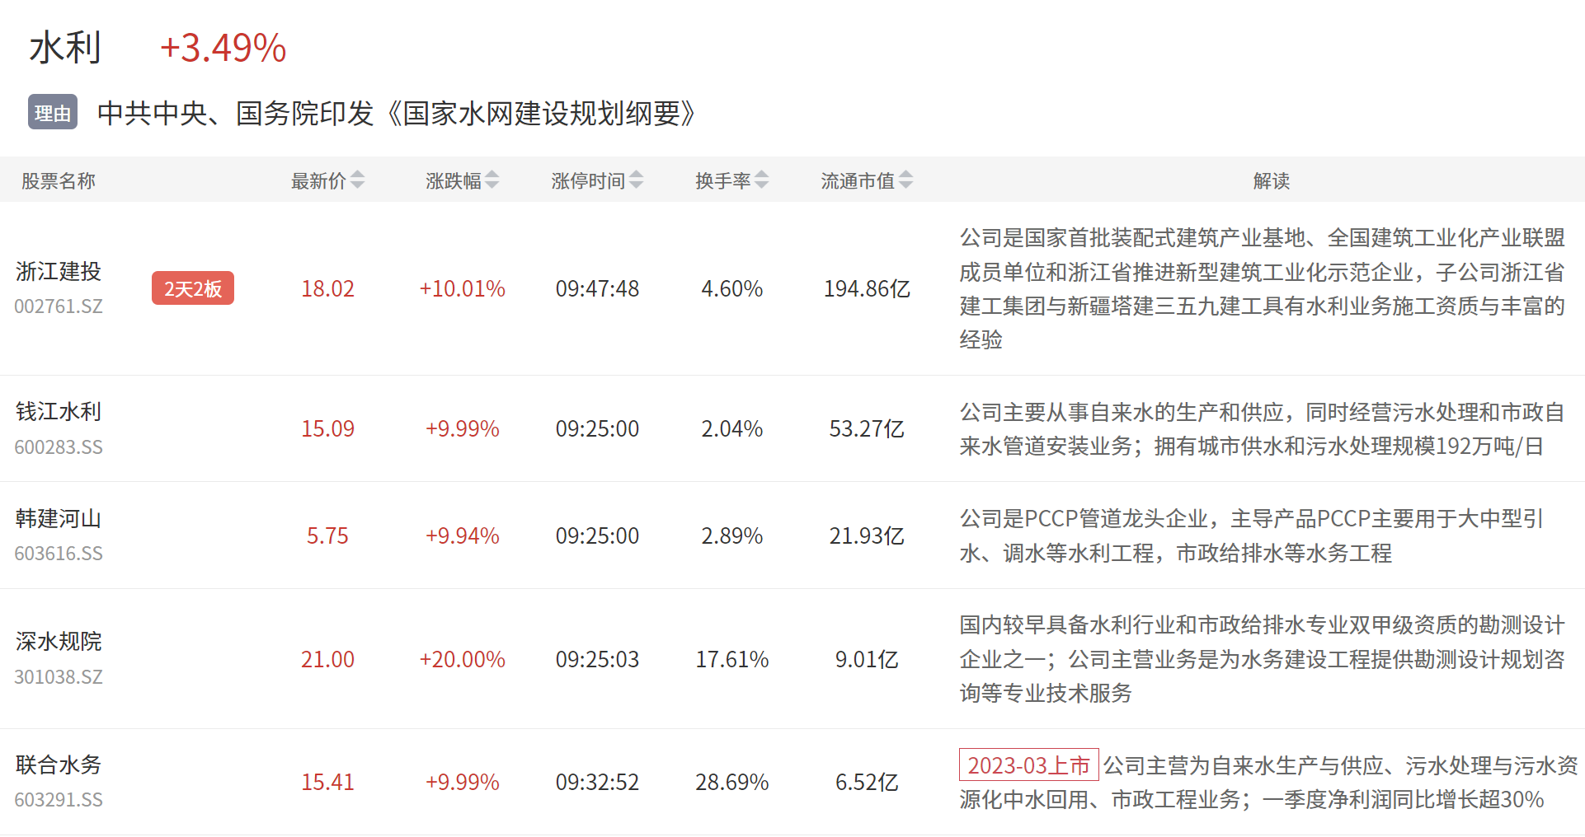Open 浙江建投 stock name link
This screenshot has height=837, width=1585.
[x=59, y=271]
